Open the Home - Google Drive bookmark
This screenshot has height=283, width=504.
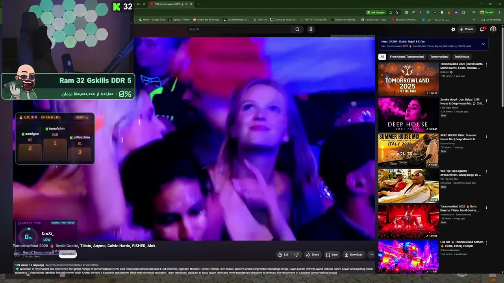coord(152,20)
